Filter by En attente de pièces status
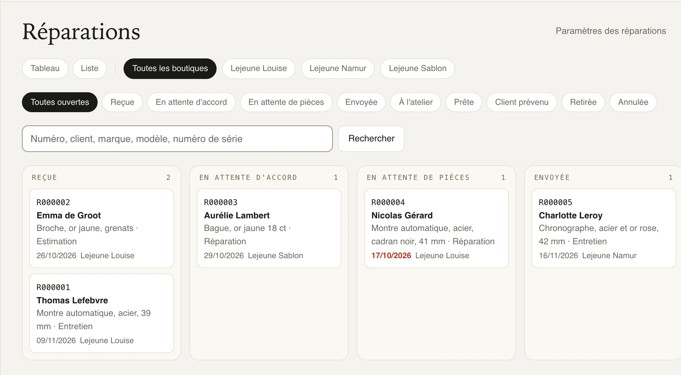Image resolution: width=681 pixels, height=375 pixels. tap(286, 102)
